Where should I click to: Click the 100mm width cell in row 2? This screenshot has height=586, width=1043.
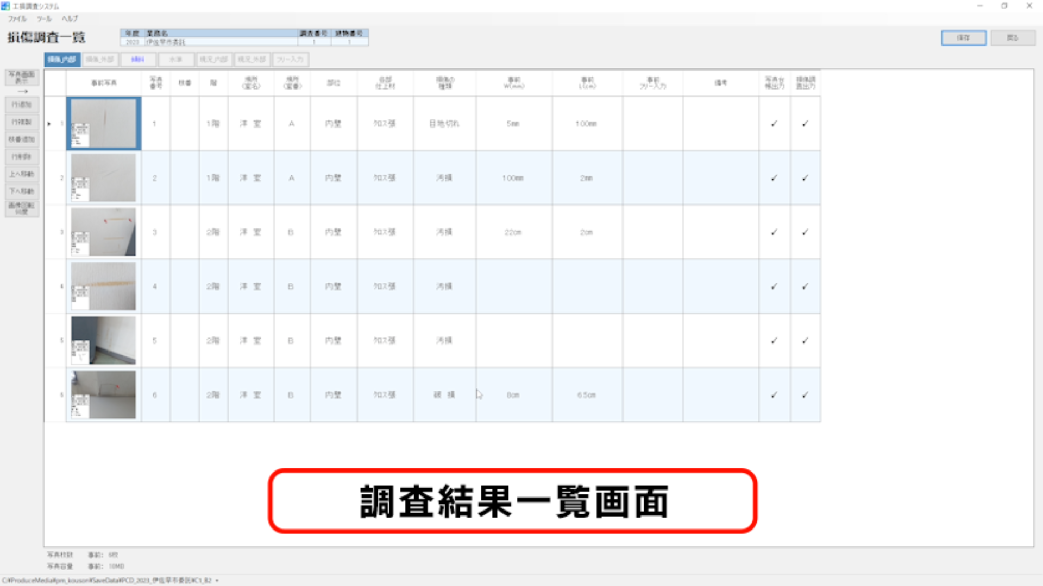pyautogui.click(x=513, y=178)
